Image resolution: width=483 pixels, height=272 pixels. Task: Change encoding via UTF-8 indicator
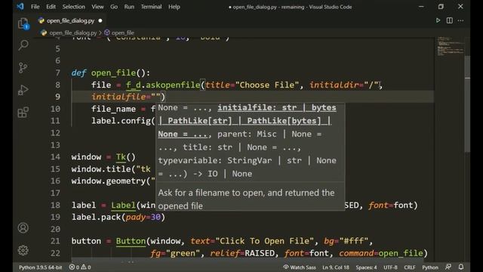coord(390,267)
